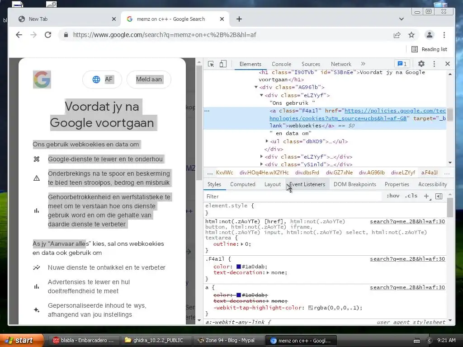Open the DevTools Console tab
This screenshot has height=347, width=463.
pyautogui.click(x=281, y=64)
